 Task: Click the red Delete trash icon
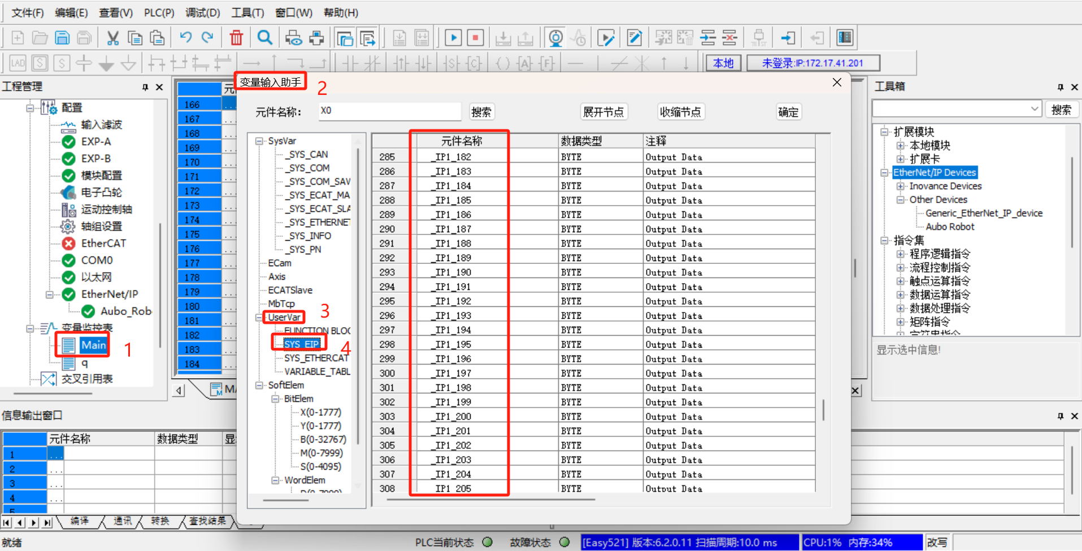point(236,38)
